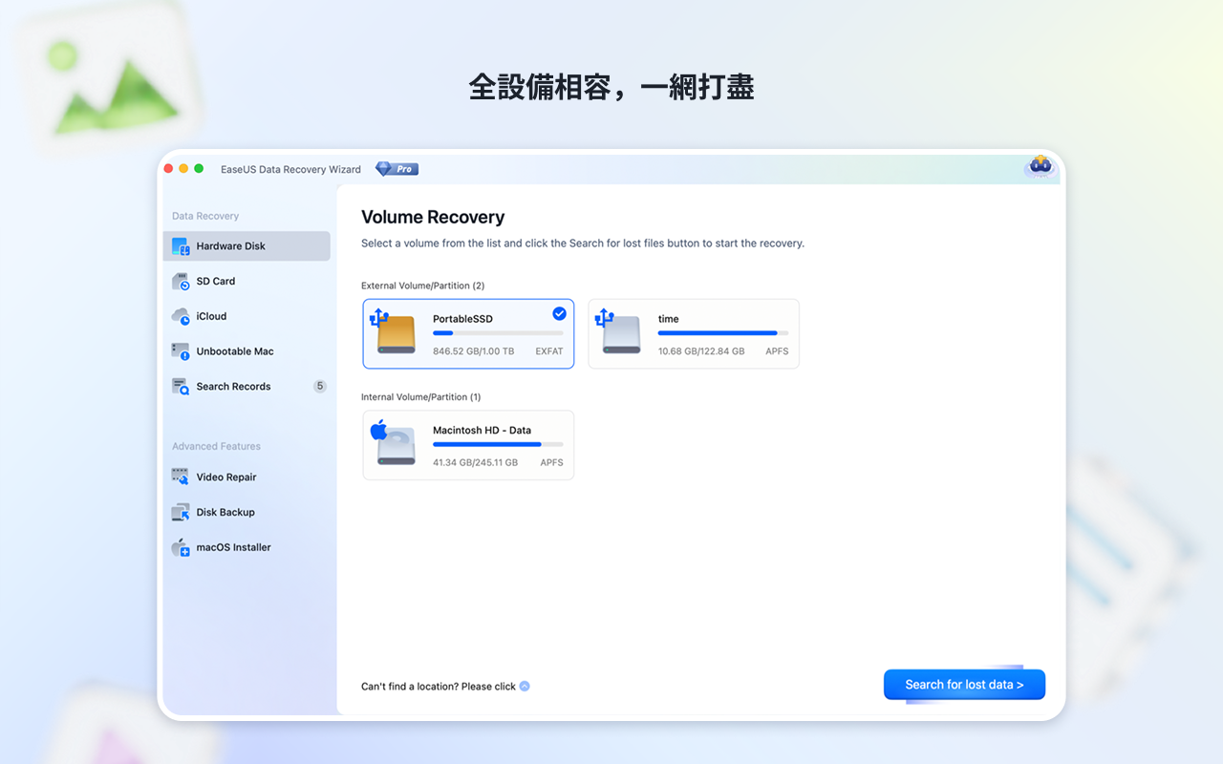Click the iCloud cloud icon
This screenshot has height=764, width=1223.
click(x=181, y=316)
